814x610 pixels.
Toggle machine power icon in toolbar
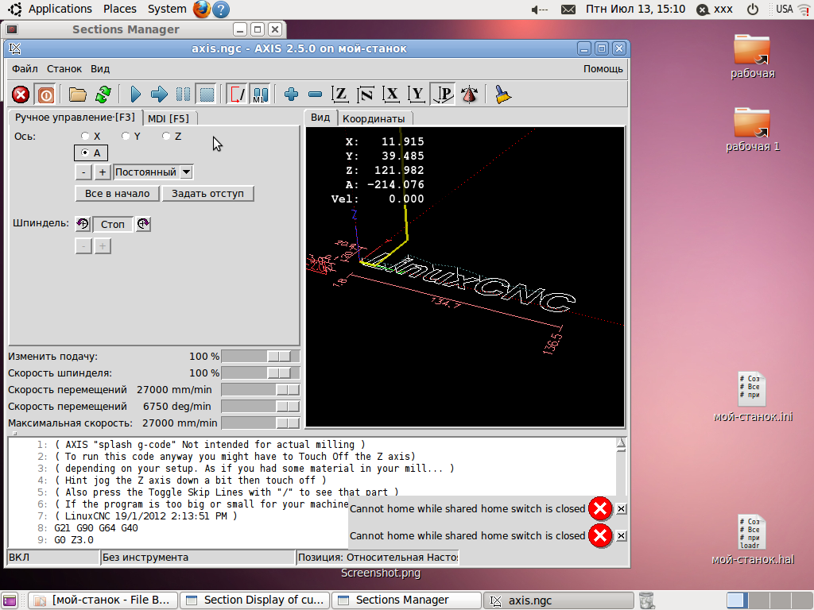(x=45, y=95)
